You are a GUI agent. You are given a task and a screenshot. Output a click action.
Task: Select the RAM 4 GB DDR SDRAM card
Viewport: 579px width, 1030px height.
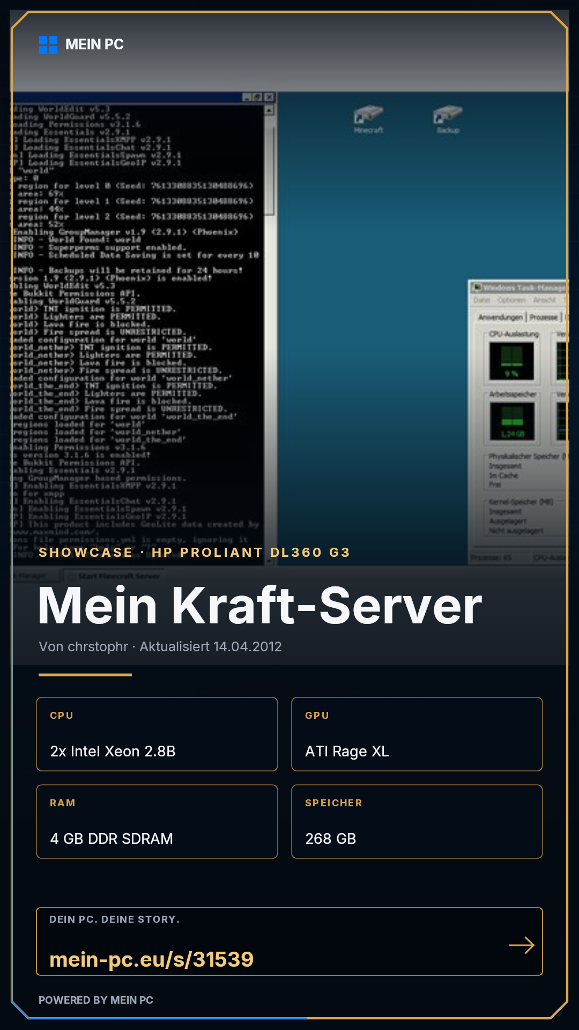(157, 821)
